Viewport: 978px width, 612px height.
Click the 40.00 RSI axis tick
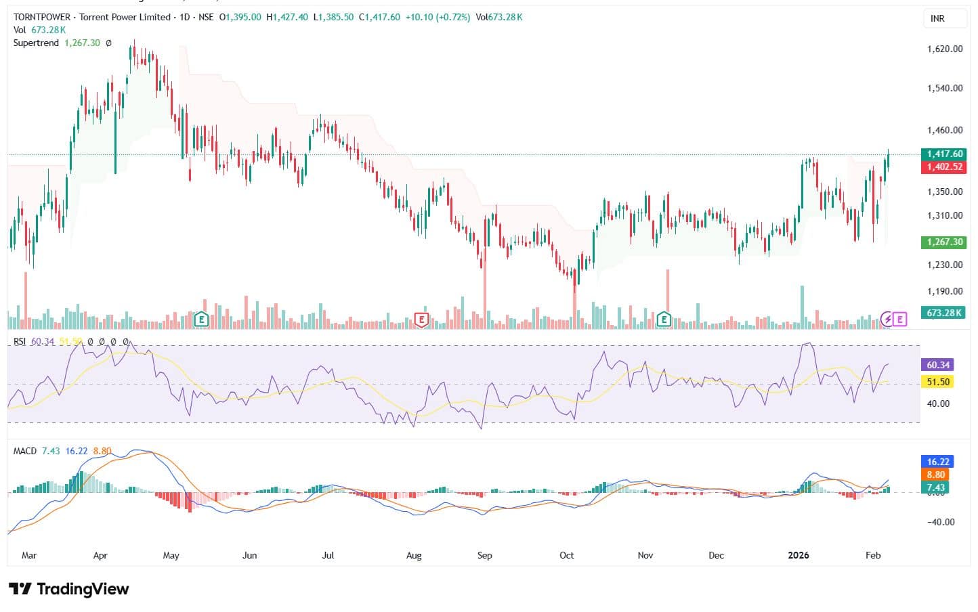938,403
